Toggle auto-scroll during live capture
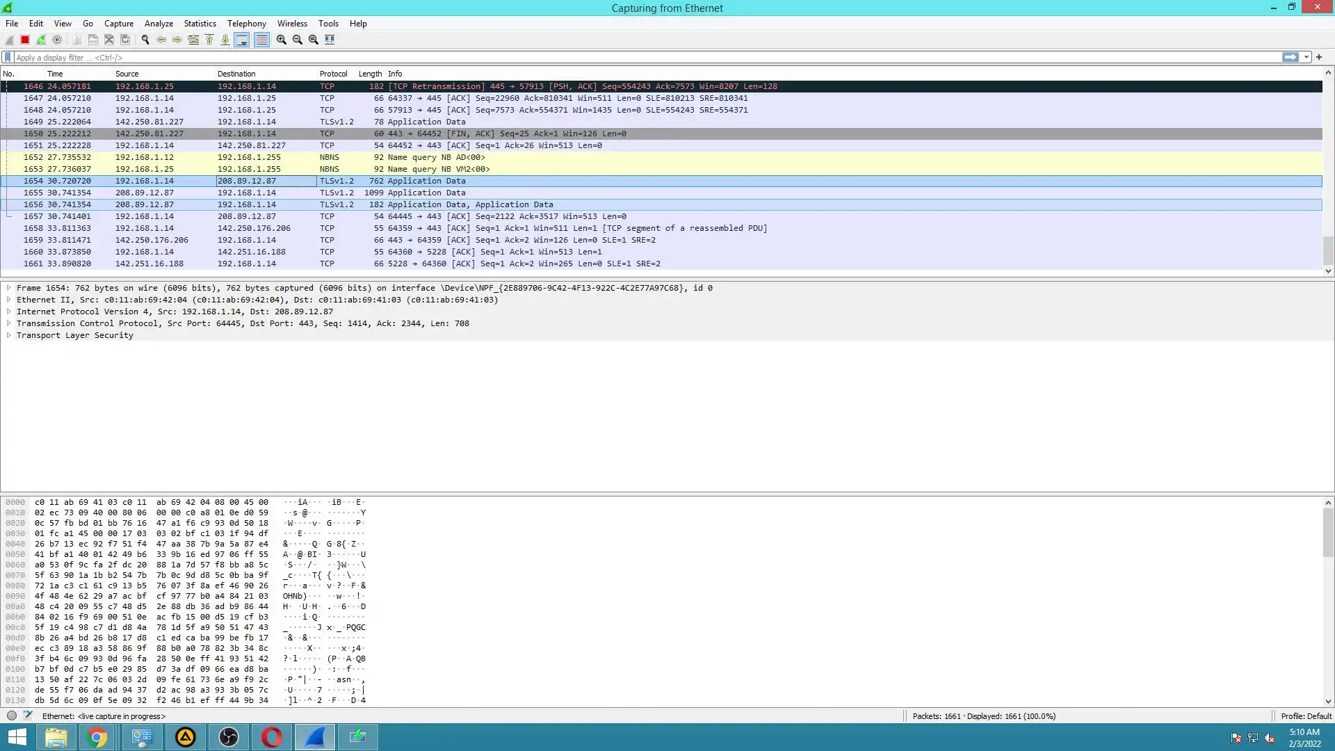This screenshot has height=751, width=1335. click(242, 40)
